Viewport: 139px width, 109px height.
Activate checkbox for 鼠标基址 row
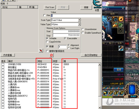click(3, 67)
